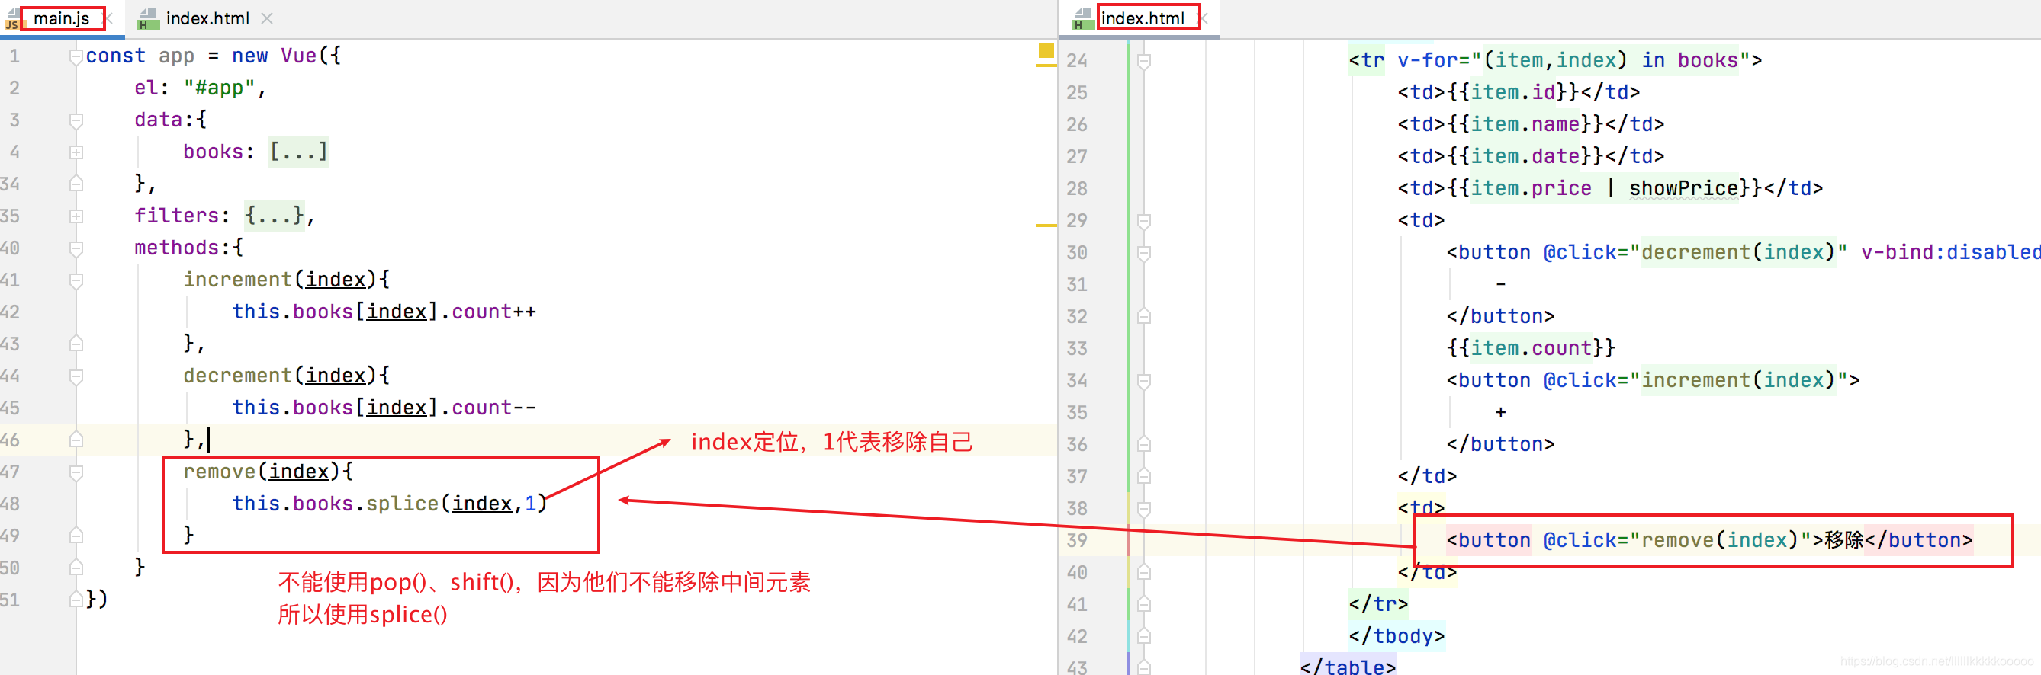Click 'item.id' on line 25 of index.html
This screenshot has width=2041, height=675.
coord(1513,91)
